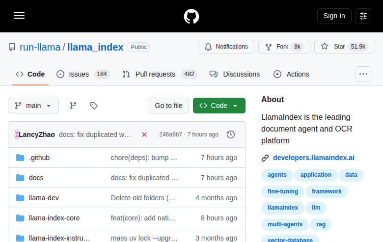The image size is (383, 242).
Task: Open the Actions tab
Action: tap(291, 74)
